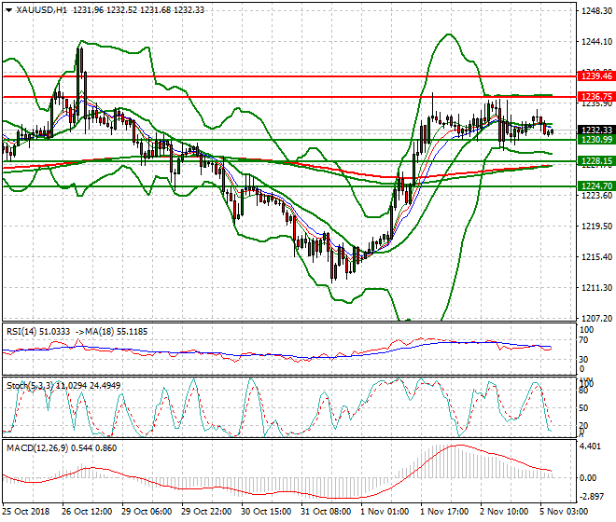Click the 1215.40 price scale value

click(596, 257)
